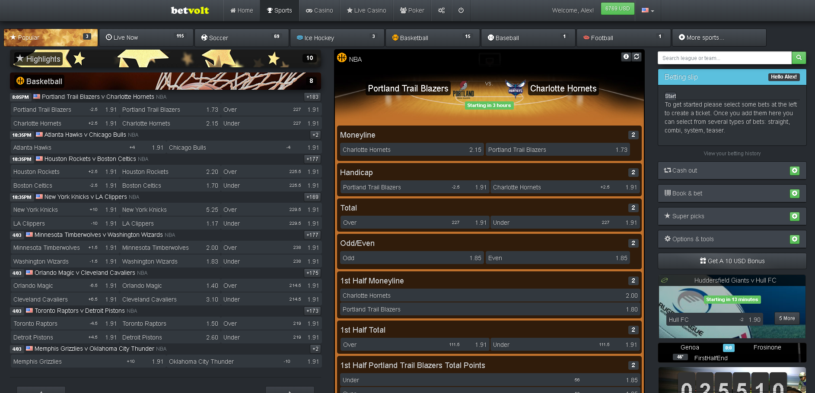Click the basketball icon in Basketball section header
This screenshot has width=815, height=393.
(20, 81)
